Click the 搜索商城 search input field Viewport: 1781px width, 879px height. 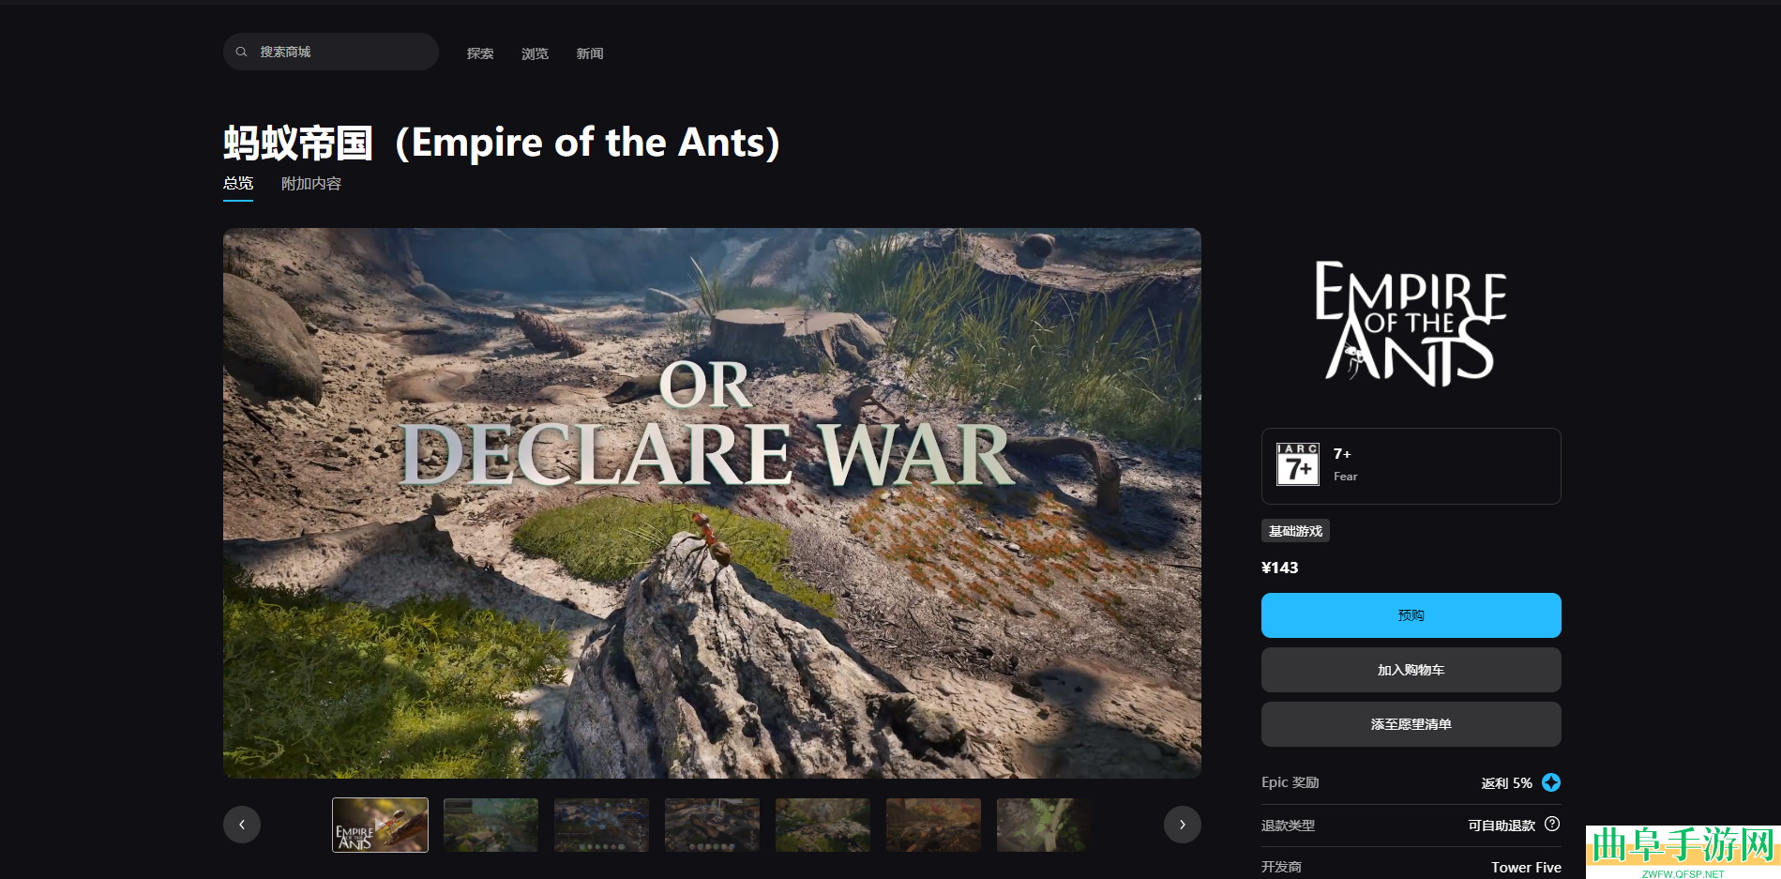331,52
